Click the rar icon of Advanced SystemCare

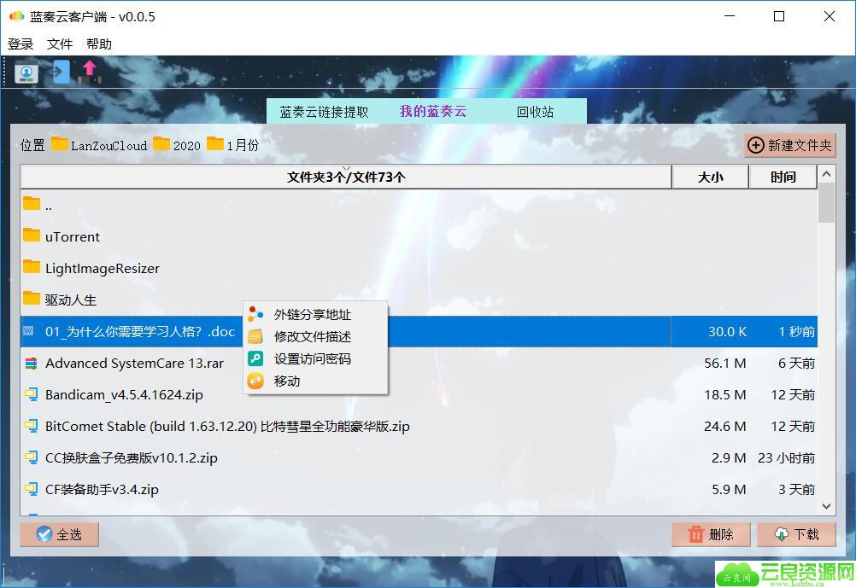tap(31, 363)
